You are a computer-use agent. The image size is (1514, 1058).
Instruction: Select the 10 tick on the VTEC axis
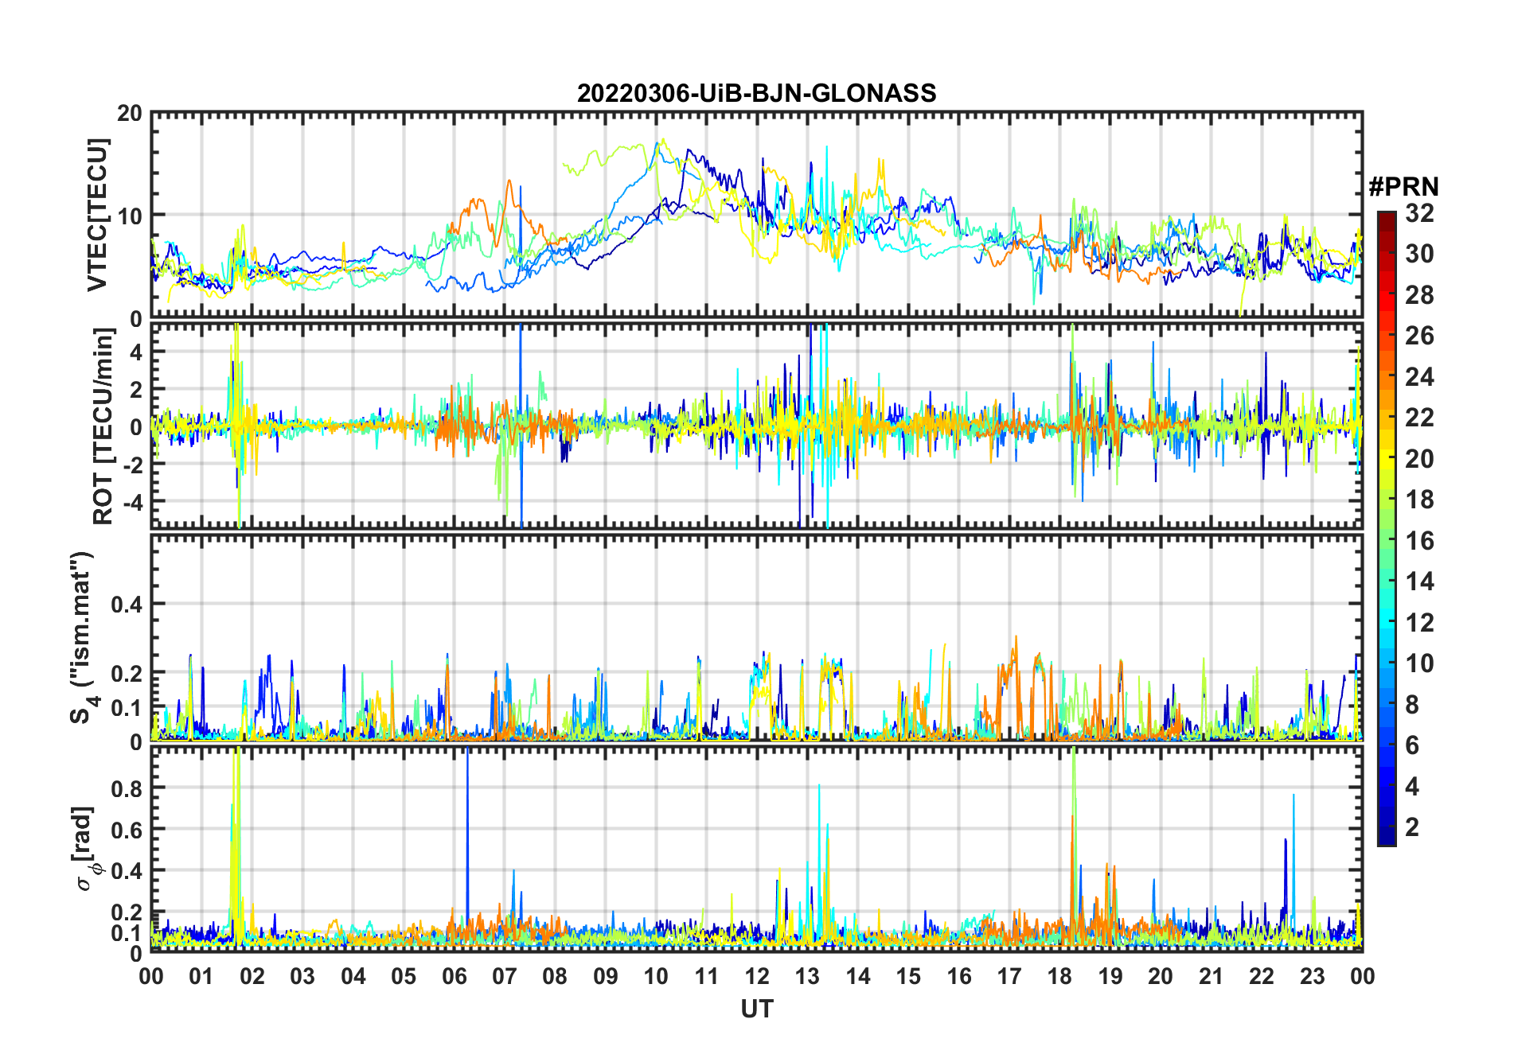coord(130,216)
